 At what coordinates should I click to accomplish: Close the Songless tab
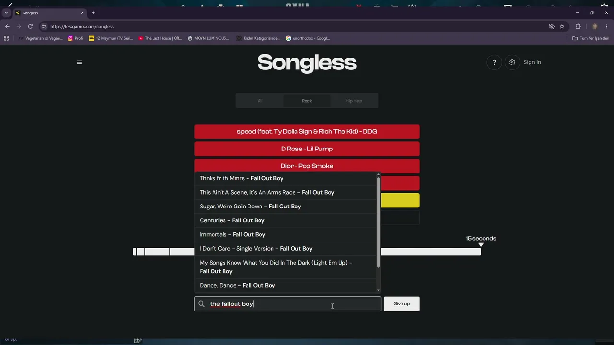82,13
